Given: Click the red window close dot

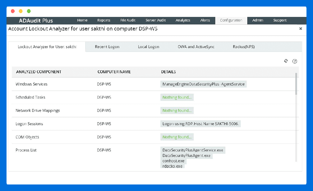Looking at the screenshot, I should (13, 11).
